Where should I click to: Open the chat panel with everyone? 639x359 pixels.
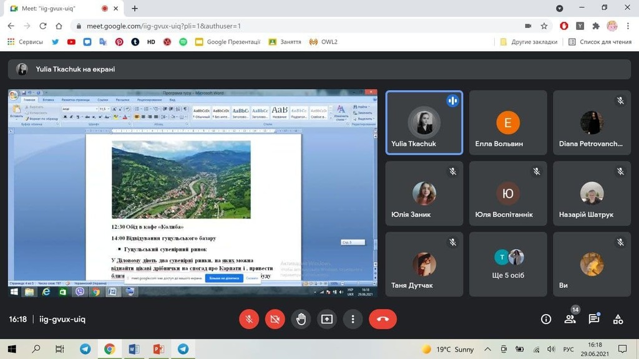(593, 319)
